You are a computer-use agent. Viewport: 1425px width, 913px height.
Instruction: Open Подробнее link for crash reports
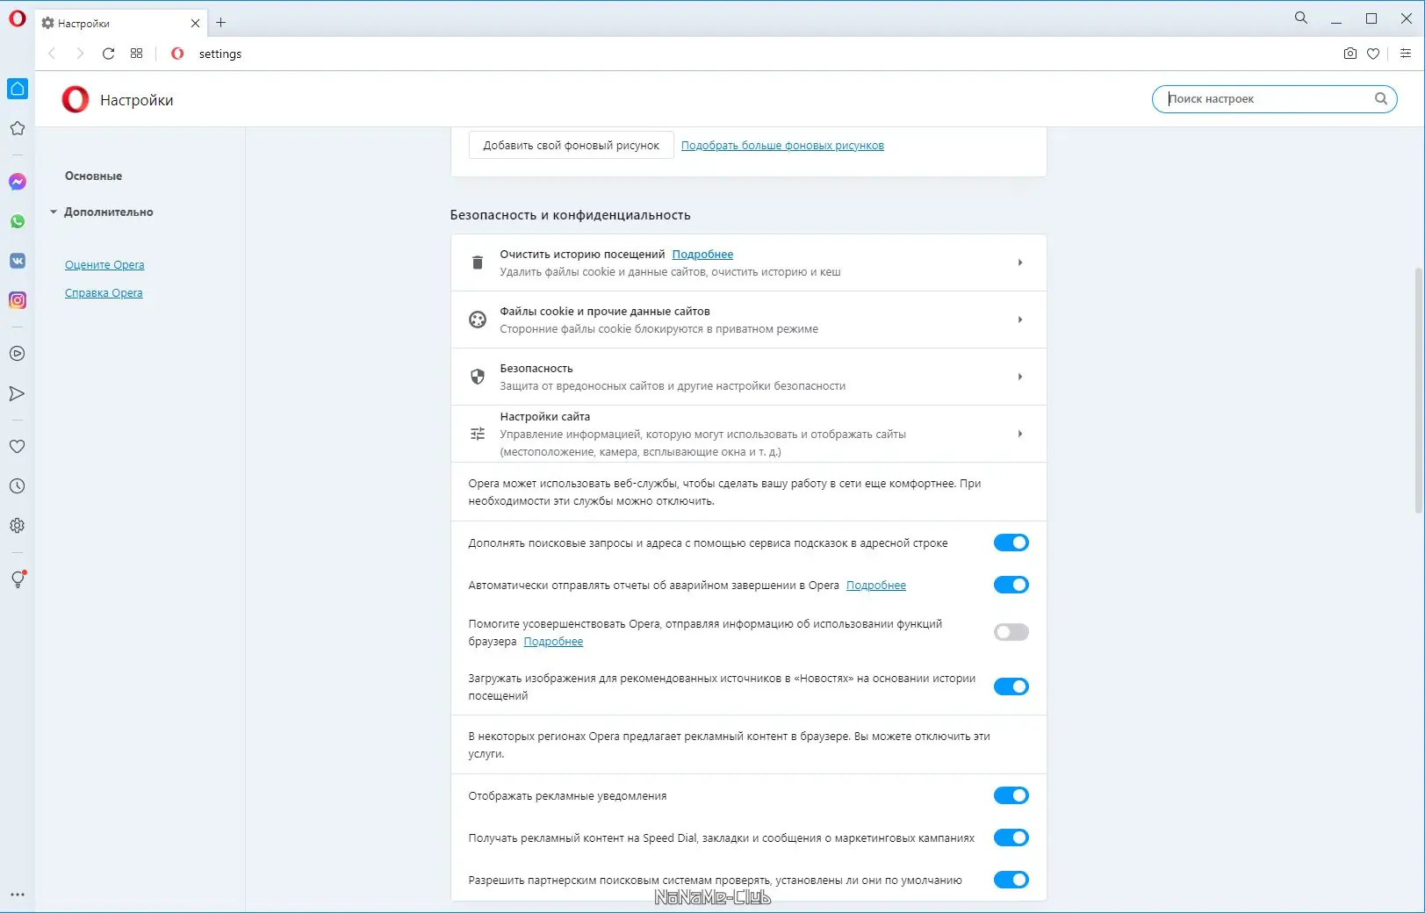point(876,586)
